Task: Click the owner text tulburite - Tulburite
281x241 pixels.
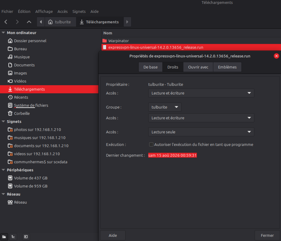Action: pos(165,85)
